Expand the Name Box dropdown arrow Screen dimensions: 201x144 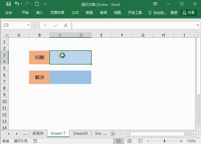point(28,25)
